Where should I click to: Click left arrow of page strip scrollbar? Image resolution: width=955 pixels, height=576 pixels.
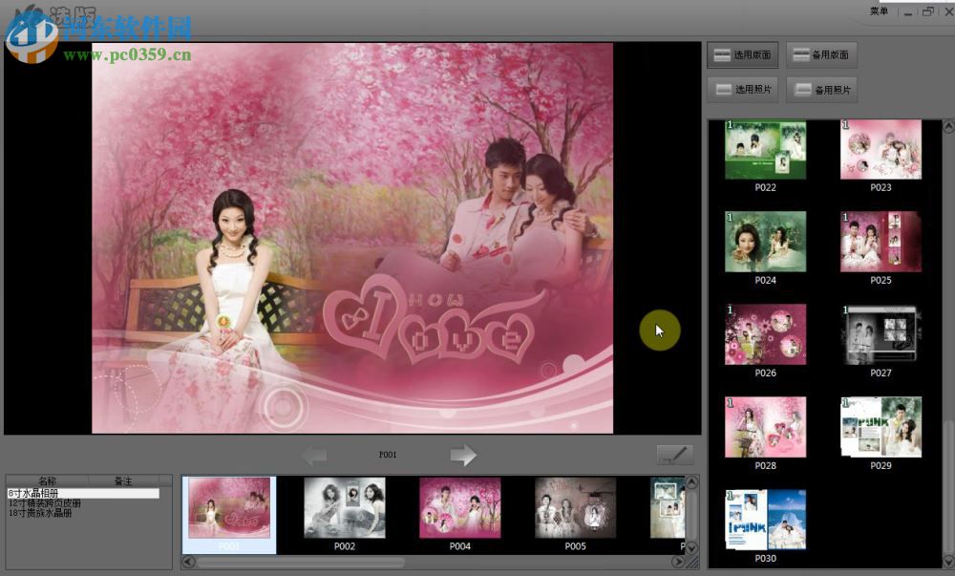(x=189, y=562)
